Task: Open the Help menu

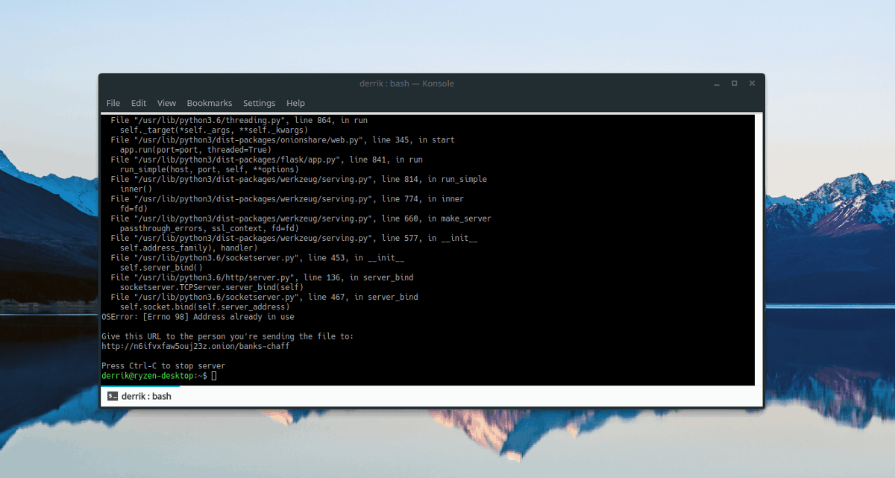Action: tap(295, 103)
